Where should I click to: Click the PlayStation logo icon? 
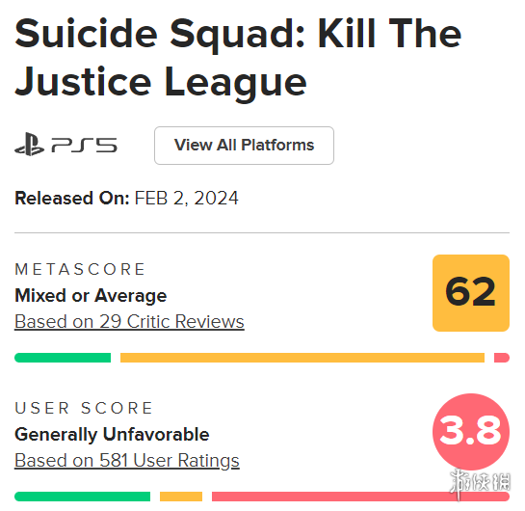point(29,145)
